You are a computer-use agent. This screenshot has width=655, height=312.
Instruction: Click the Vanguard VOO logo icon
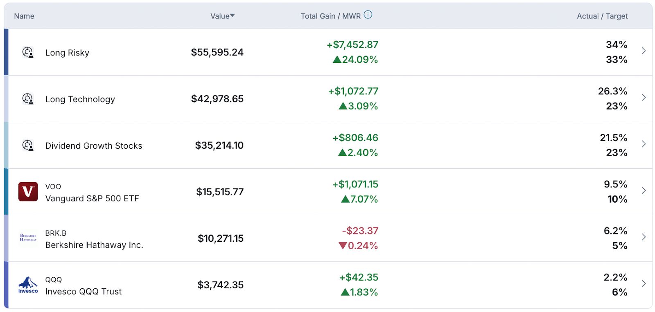[x=28, y=192]
